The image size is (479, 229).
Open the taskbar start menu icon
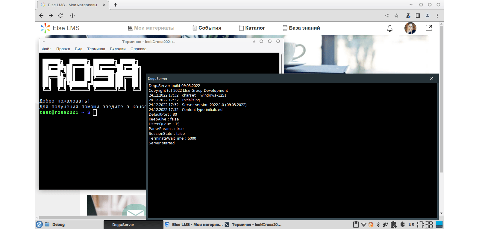point(39,225)
